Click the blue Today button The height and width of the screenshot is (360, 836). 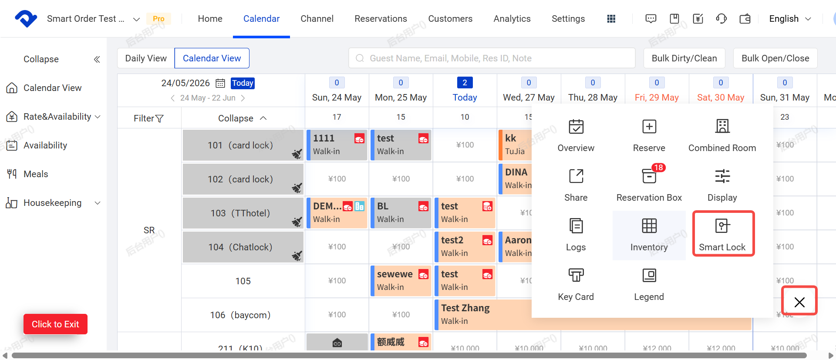tap(243, 83)
